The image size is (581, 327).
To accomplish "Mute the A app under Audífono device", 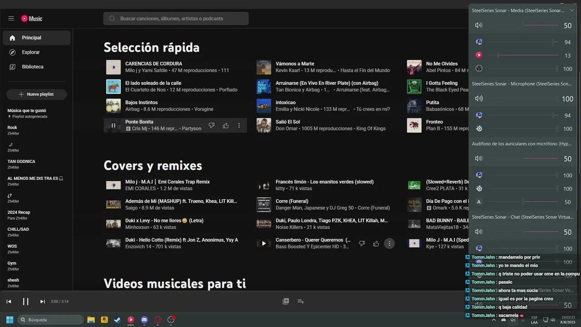I will 479,202.
